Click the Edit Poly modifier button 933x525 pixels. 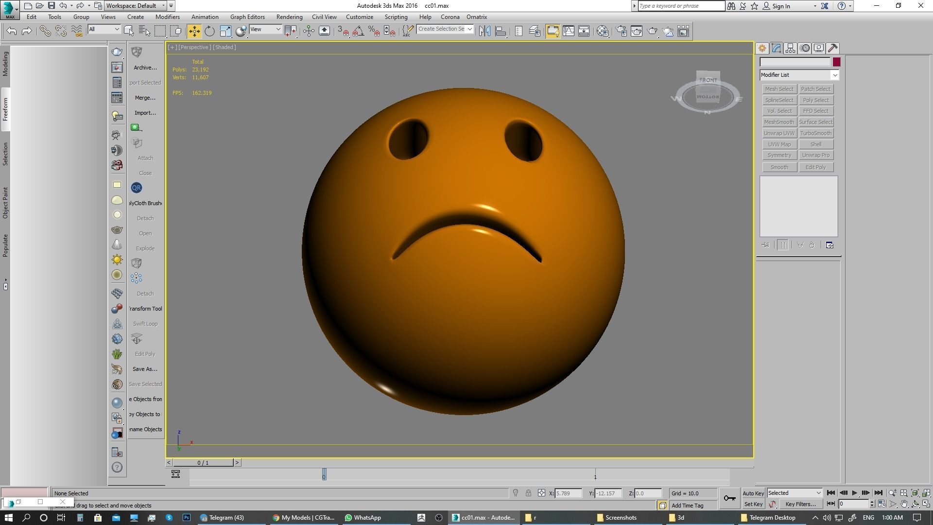coord(816,167)
